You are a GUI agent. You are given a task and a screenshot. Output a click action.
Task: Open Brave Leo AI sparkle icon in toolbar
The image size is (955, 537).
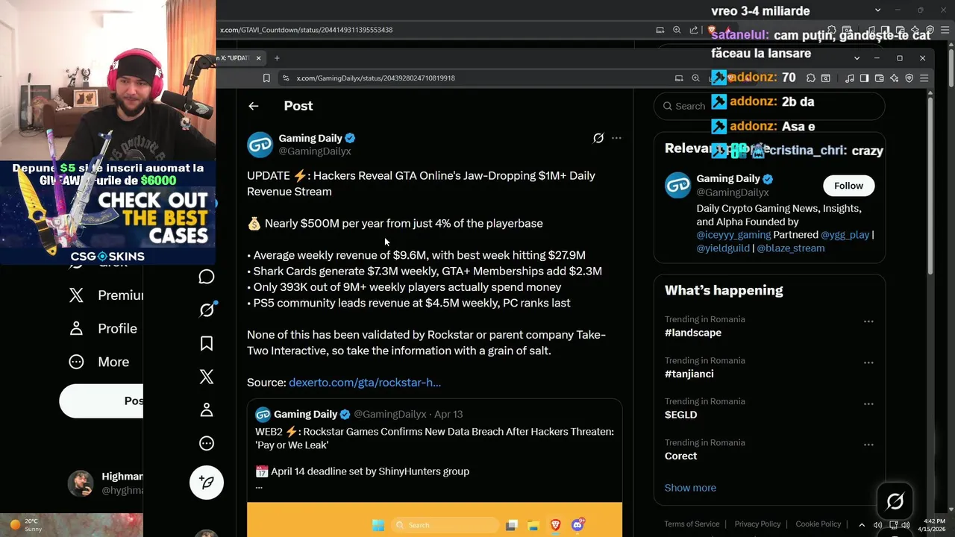[894, 78]
